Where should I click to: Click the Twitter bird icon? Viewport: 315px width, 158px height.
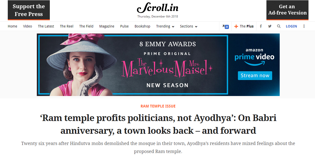[270, 26]
